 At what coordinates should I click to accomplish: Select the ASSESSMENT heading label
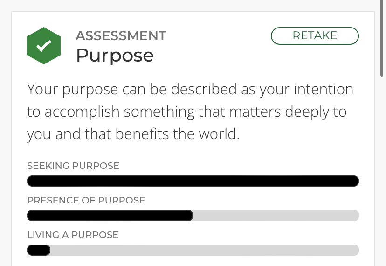click(121, 36)
